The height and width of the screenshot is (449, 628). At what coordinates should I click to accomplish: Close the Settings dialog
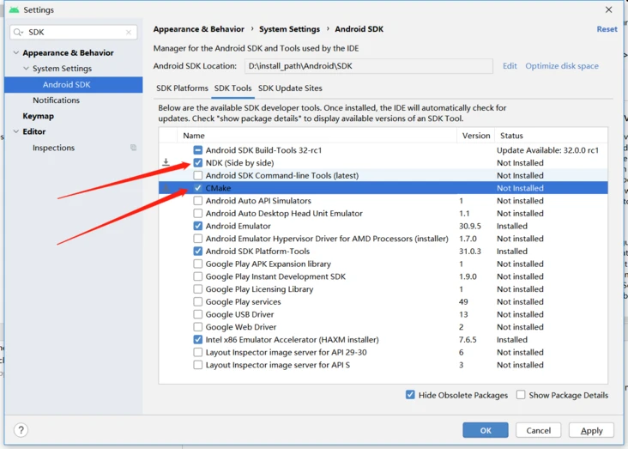[609, 10]
